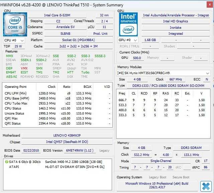
Task: Click the BIOS Date 02/22/2010 field
Action: pyautogui.click(x=31, y=151)
